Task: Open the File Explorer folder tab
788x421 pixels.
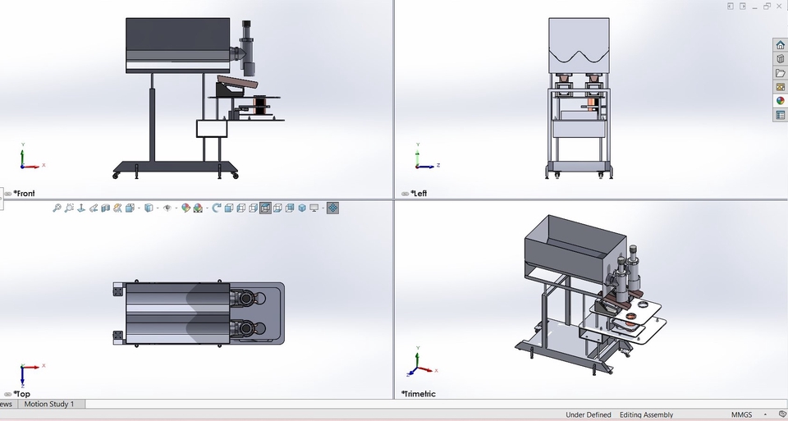Action: [x=781, y=73]
